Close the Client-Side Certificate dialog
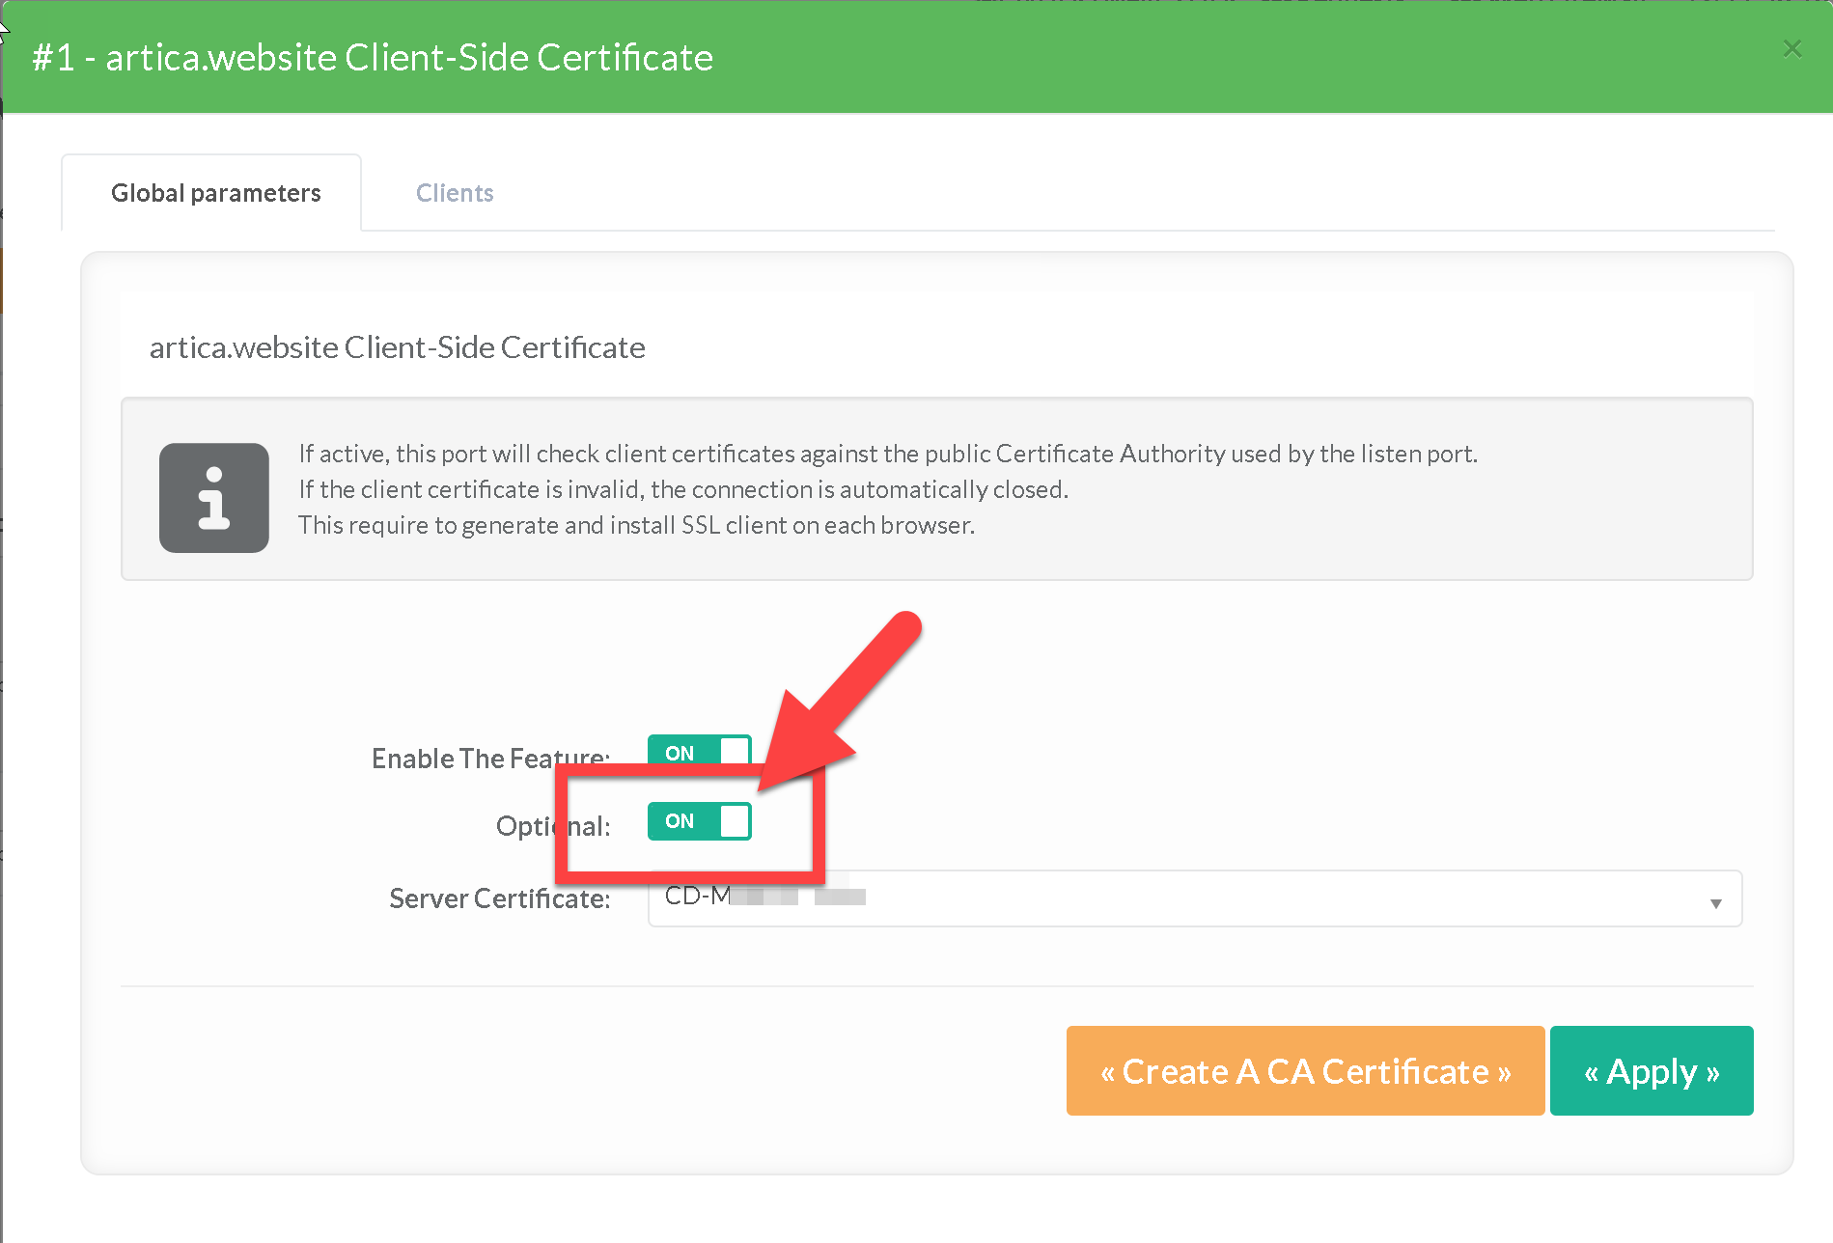Screen dimensions: 1833x1243 pos(1791,49)
